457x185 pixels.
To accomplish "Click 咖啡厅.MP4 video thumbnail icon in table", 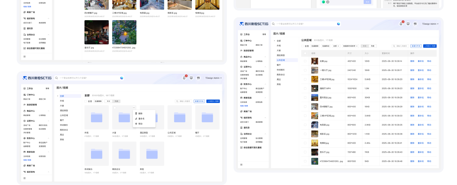I will 315,88.
